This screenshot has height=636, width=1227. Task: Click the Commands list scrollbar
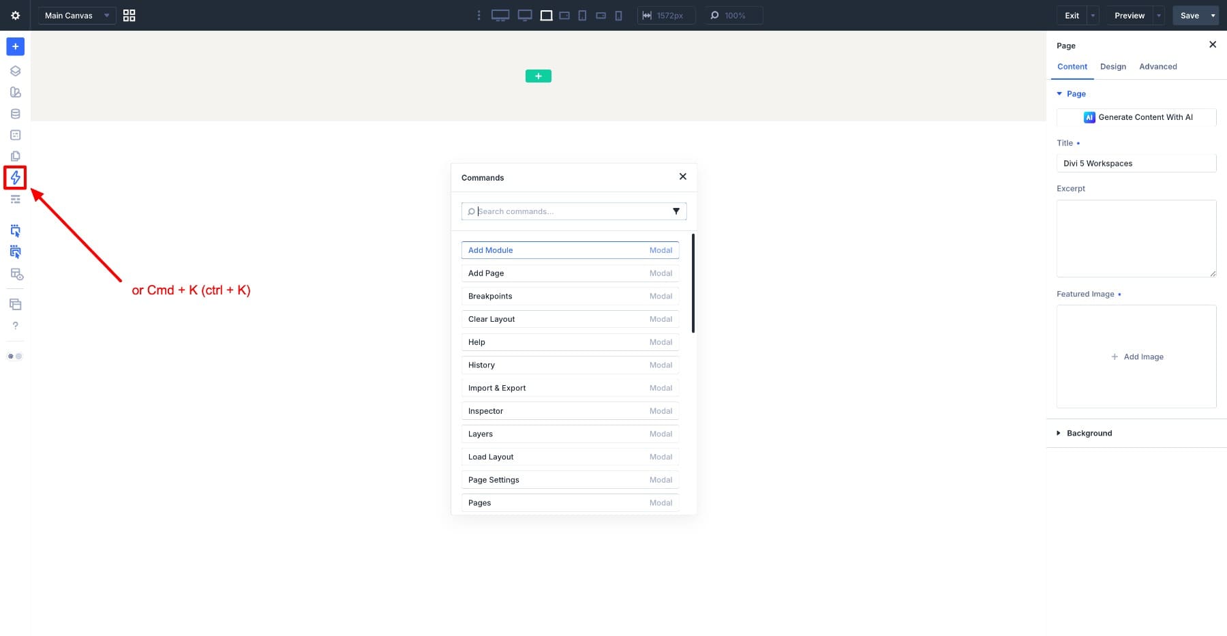click(x=693, y=283)
